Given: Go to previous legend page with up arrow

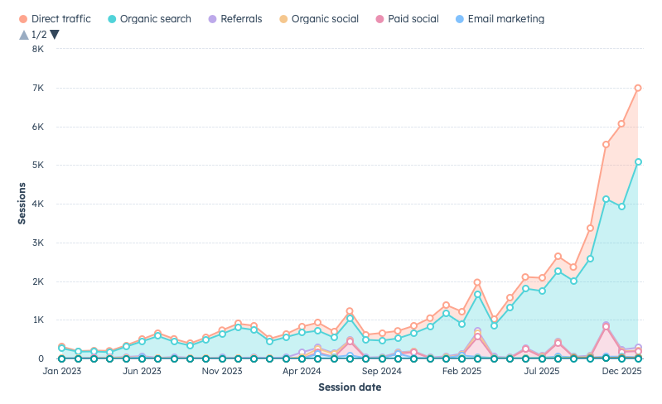Looking at the screenshot, I should (22, 34).
